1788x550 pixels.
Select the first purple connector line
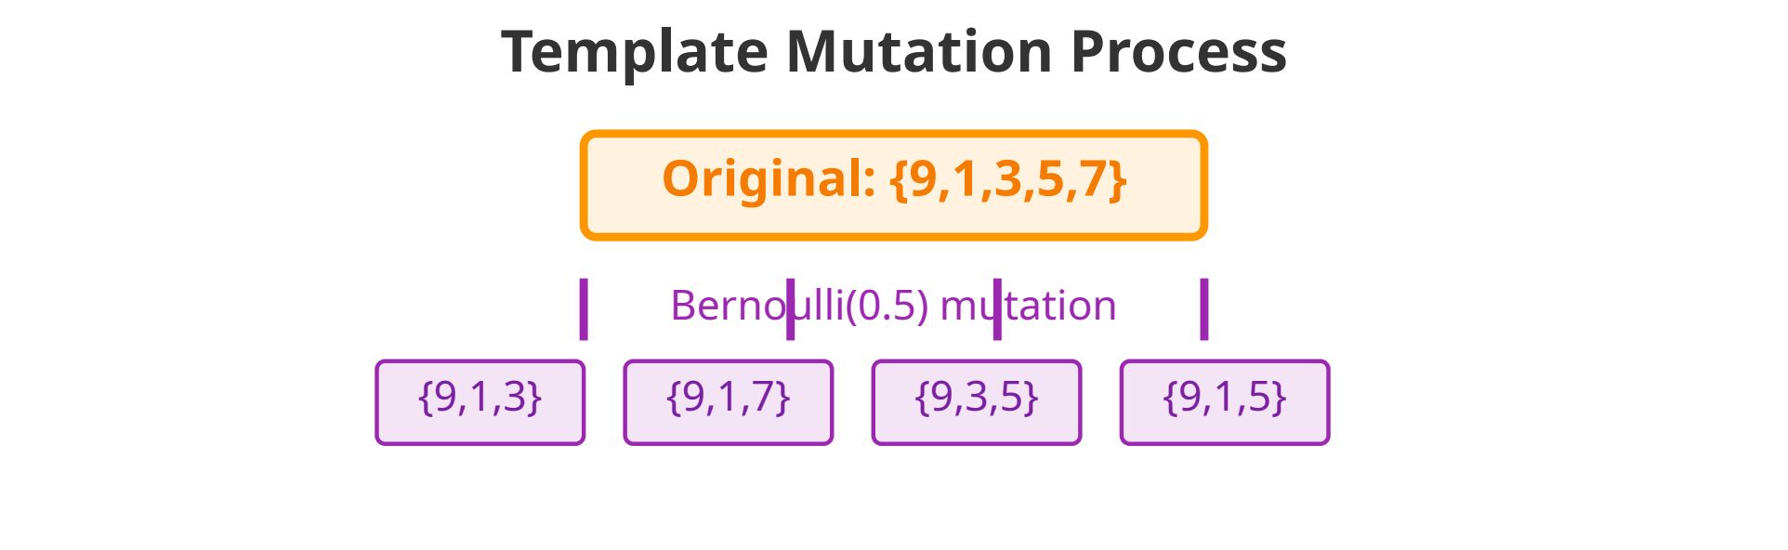coord(584,309)
